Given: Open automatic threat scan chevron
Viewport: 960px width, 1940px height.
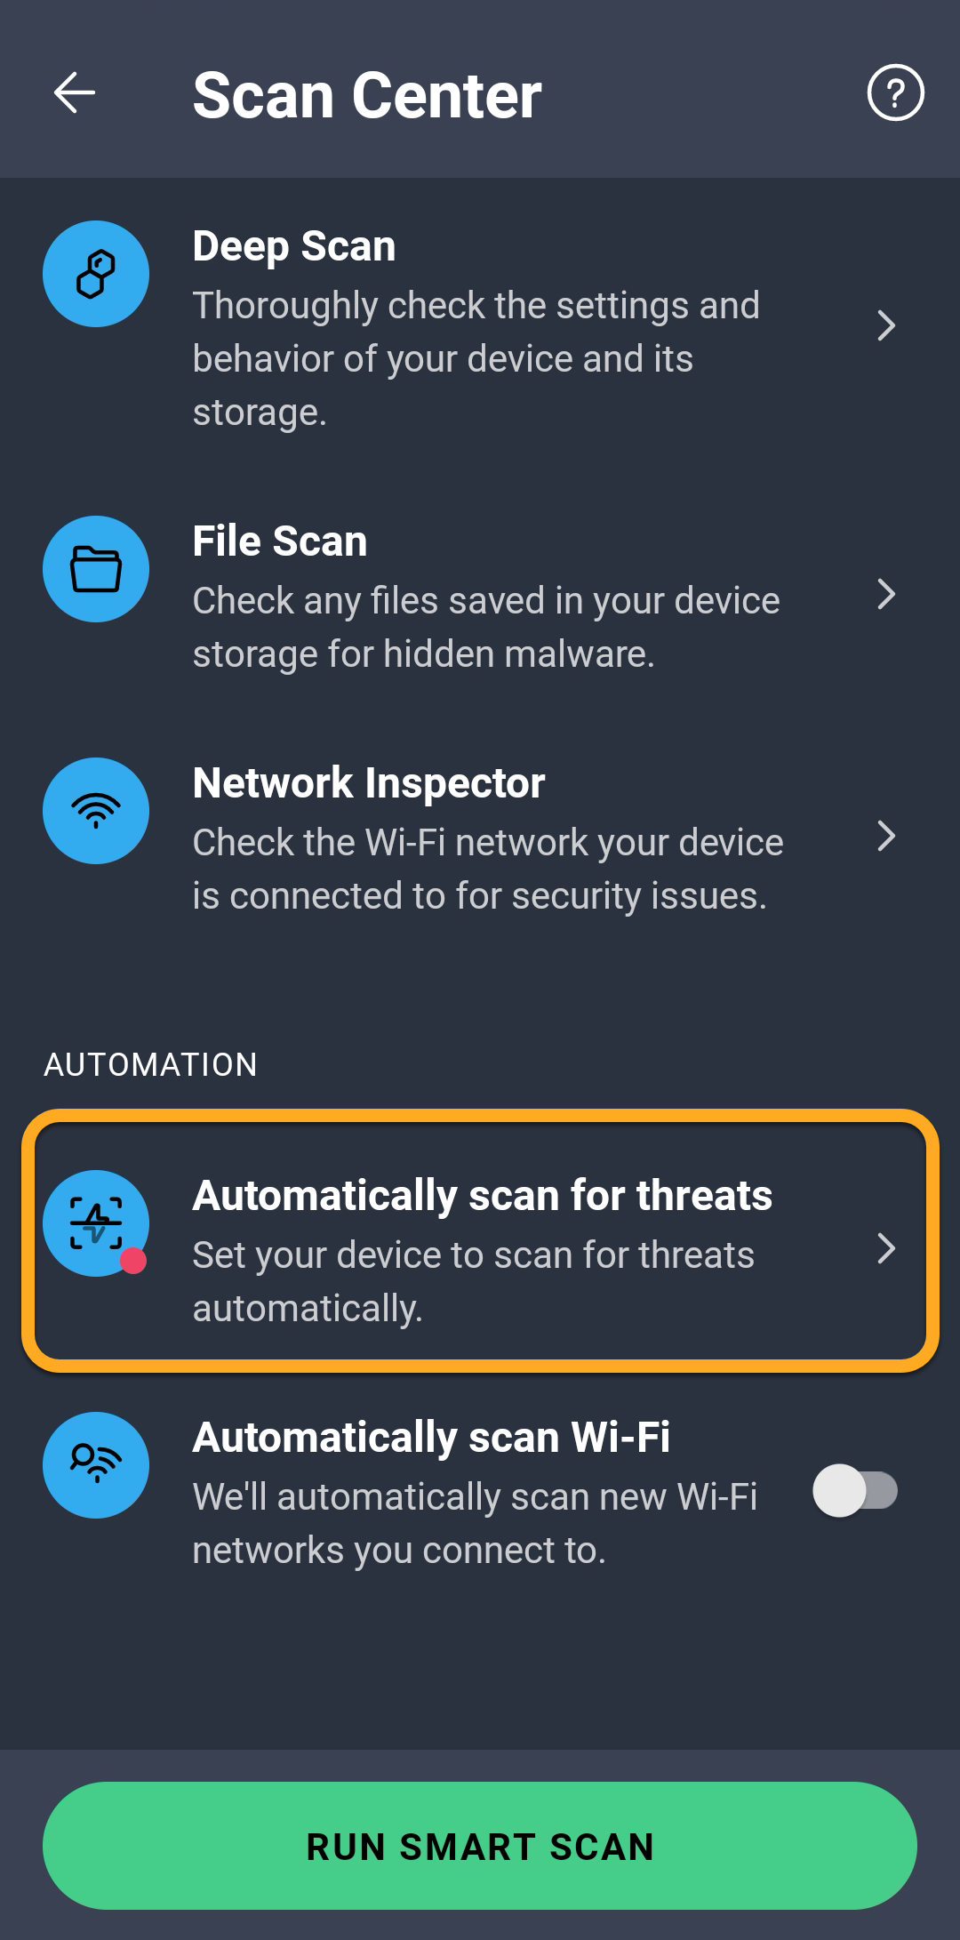Looking at the screenshot, I should click(886, 1248).
